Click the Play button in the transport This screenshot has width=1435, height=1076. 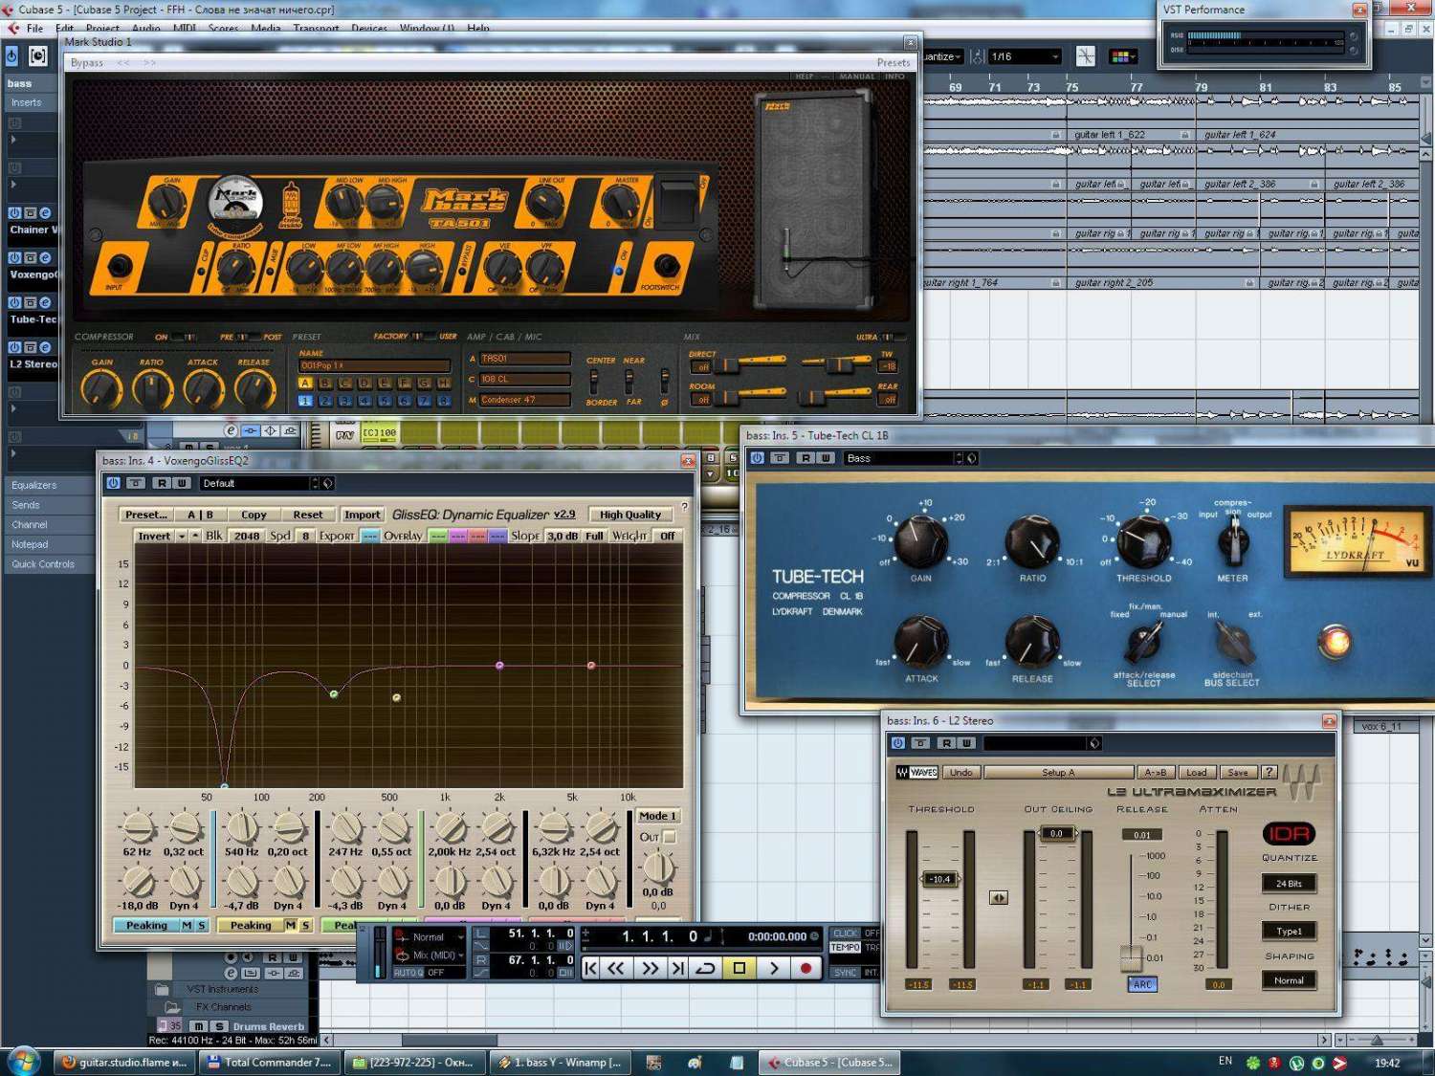pos(773,968)
